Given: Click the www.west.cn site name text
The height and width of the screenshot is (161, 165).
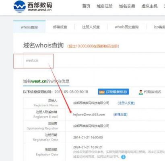Looking at the screenshot, I should coord(40,10).
